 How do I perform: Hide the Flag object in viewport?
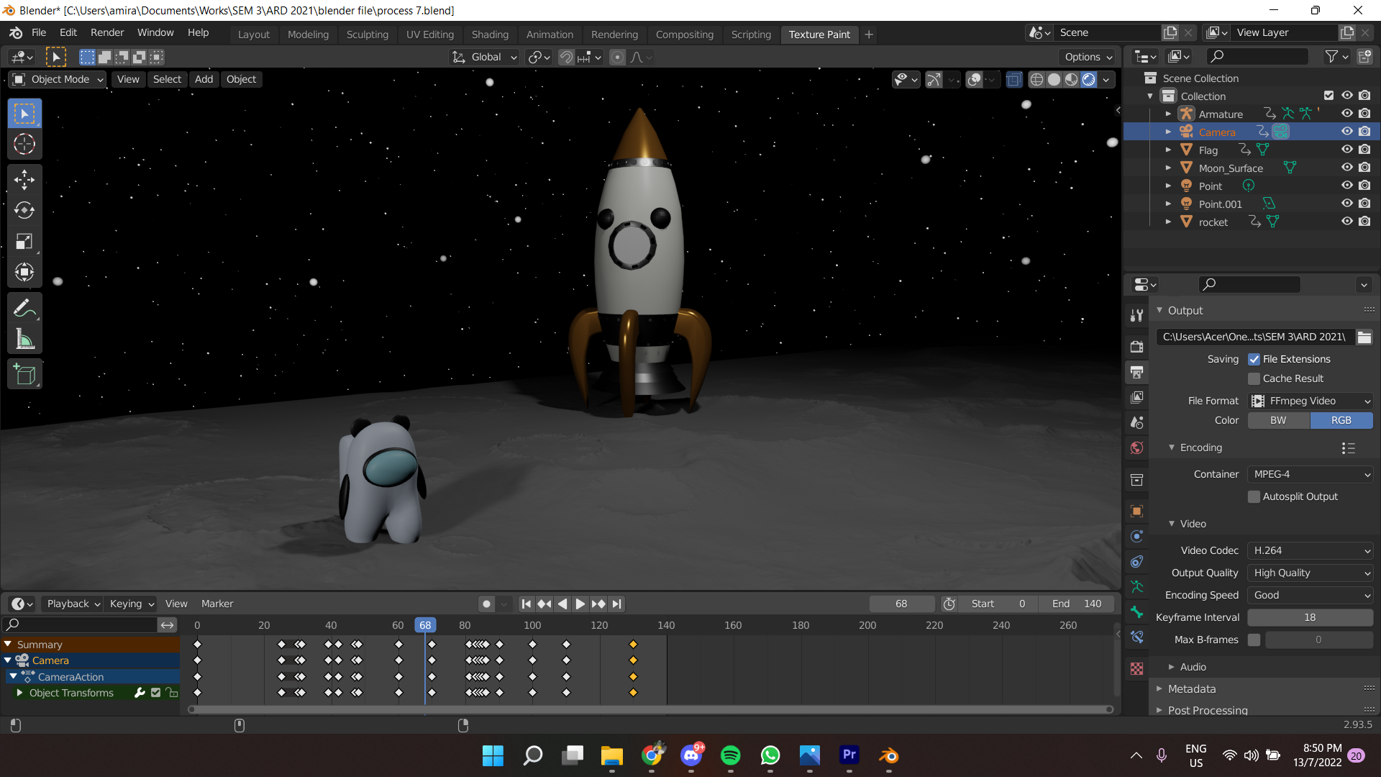coord(1346,150)
